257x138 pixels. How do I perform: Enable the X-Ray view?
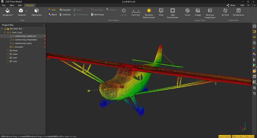(161, 12)
